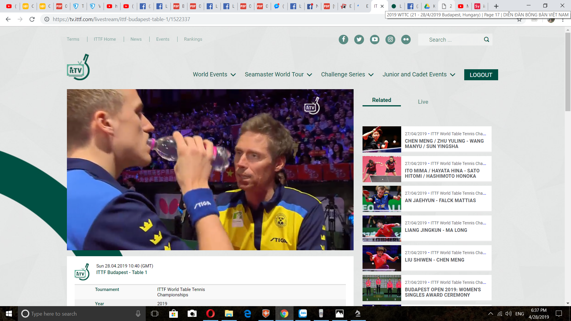Open the Events link

pos(163,39)
